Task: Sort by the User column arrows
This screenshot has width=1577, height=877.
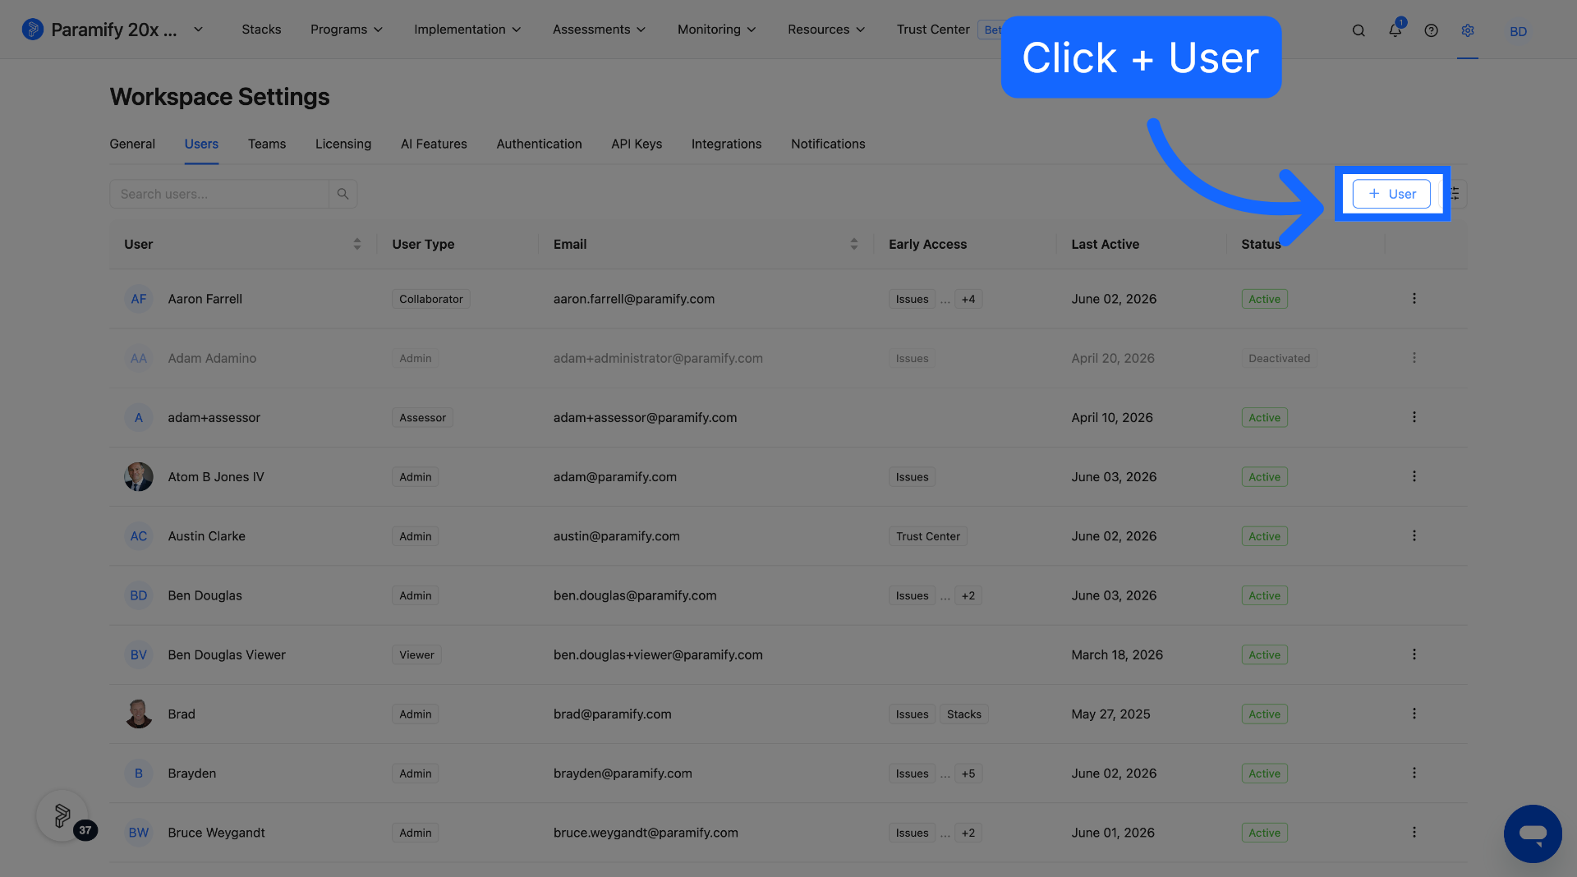Action: tap(356, 244)
